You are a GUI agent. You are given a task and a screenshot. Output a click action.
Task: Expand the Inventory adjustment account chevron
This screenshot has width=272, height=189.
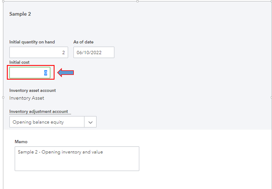90,122
